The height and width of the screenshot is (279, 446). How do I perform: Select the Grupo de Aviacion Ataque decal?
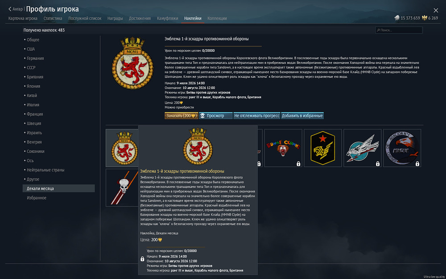click(402, 148)
